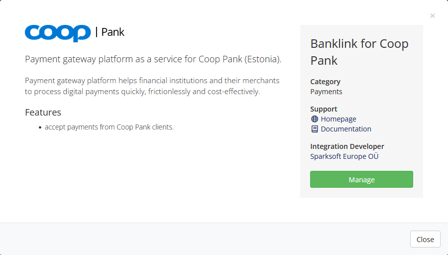The height and width of the screenshot is (255, 448).
Task: Click the book icon beside Documentation
Action: (x=315, y=129)
